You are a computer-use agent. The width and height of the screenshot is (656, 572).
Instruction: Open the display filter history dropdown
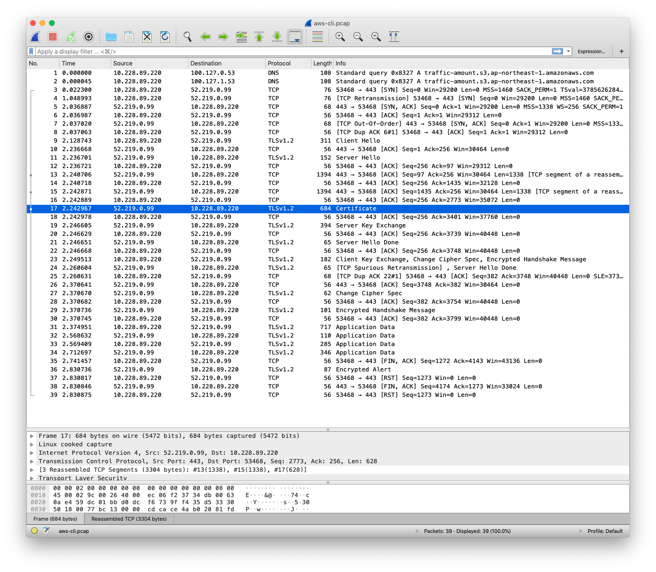coord(568,51)
